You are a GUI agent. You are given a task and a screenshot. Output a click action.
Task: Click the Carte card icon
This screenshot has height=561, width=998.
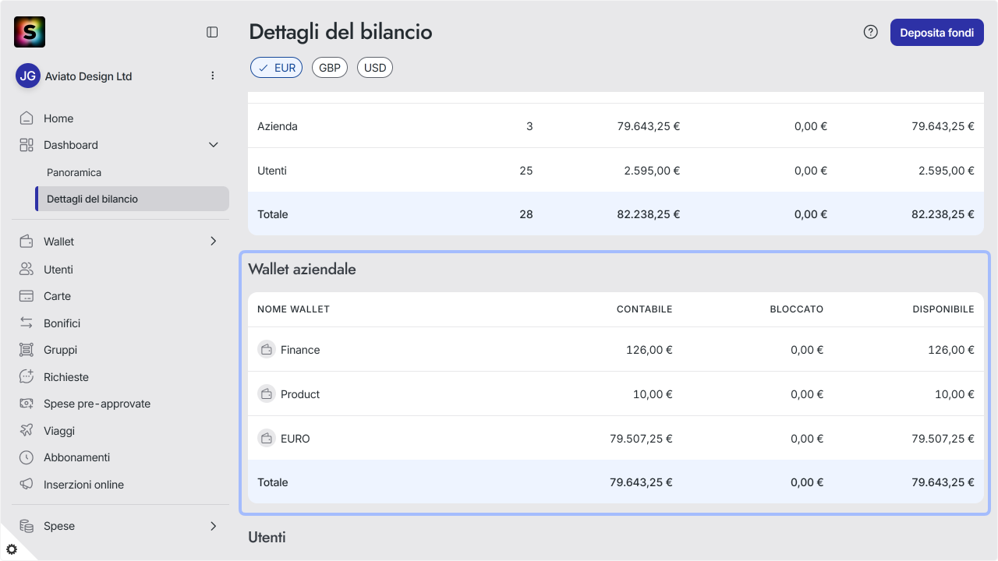(27, 296)
